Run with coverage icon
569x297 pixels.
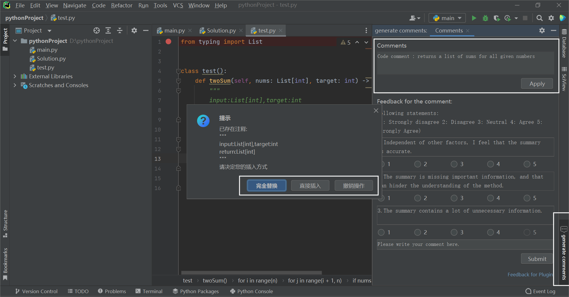497,18
